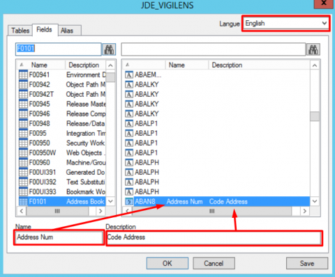Select the ABAN8 Address Num field row
Screen dimensions: 335x277
coord(217,201)
